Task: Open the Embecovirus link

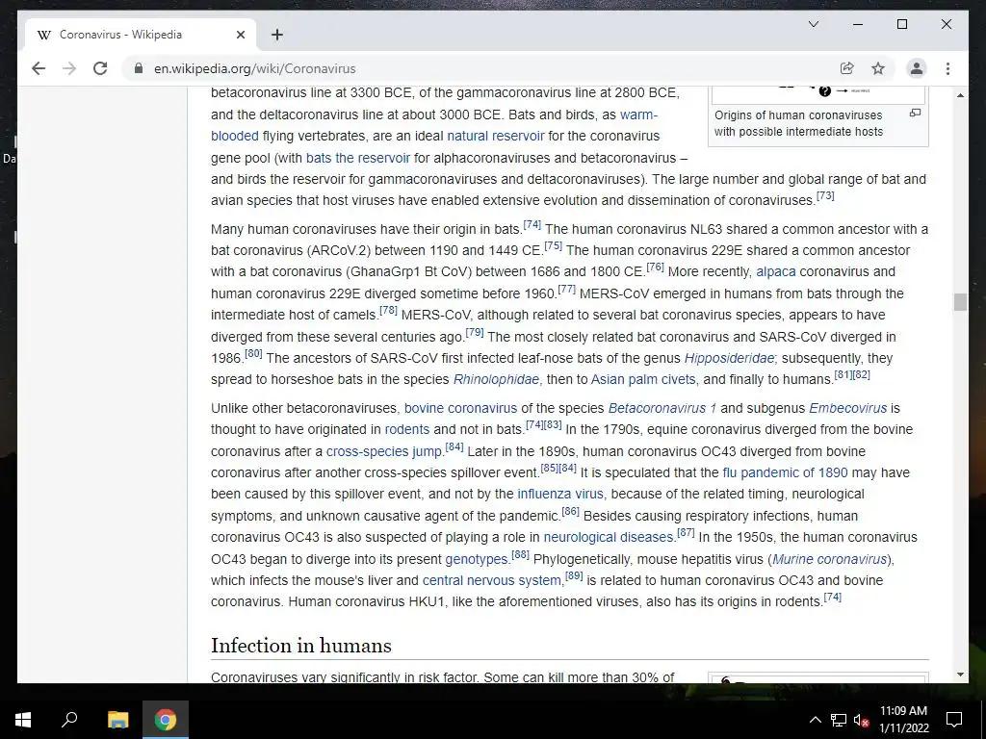Action: click(847, 408)
